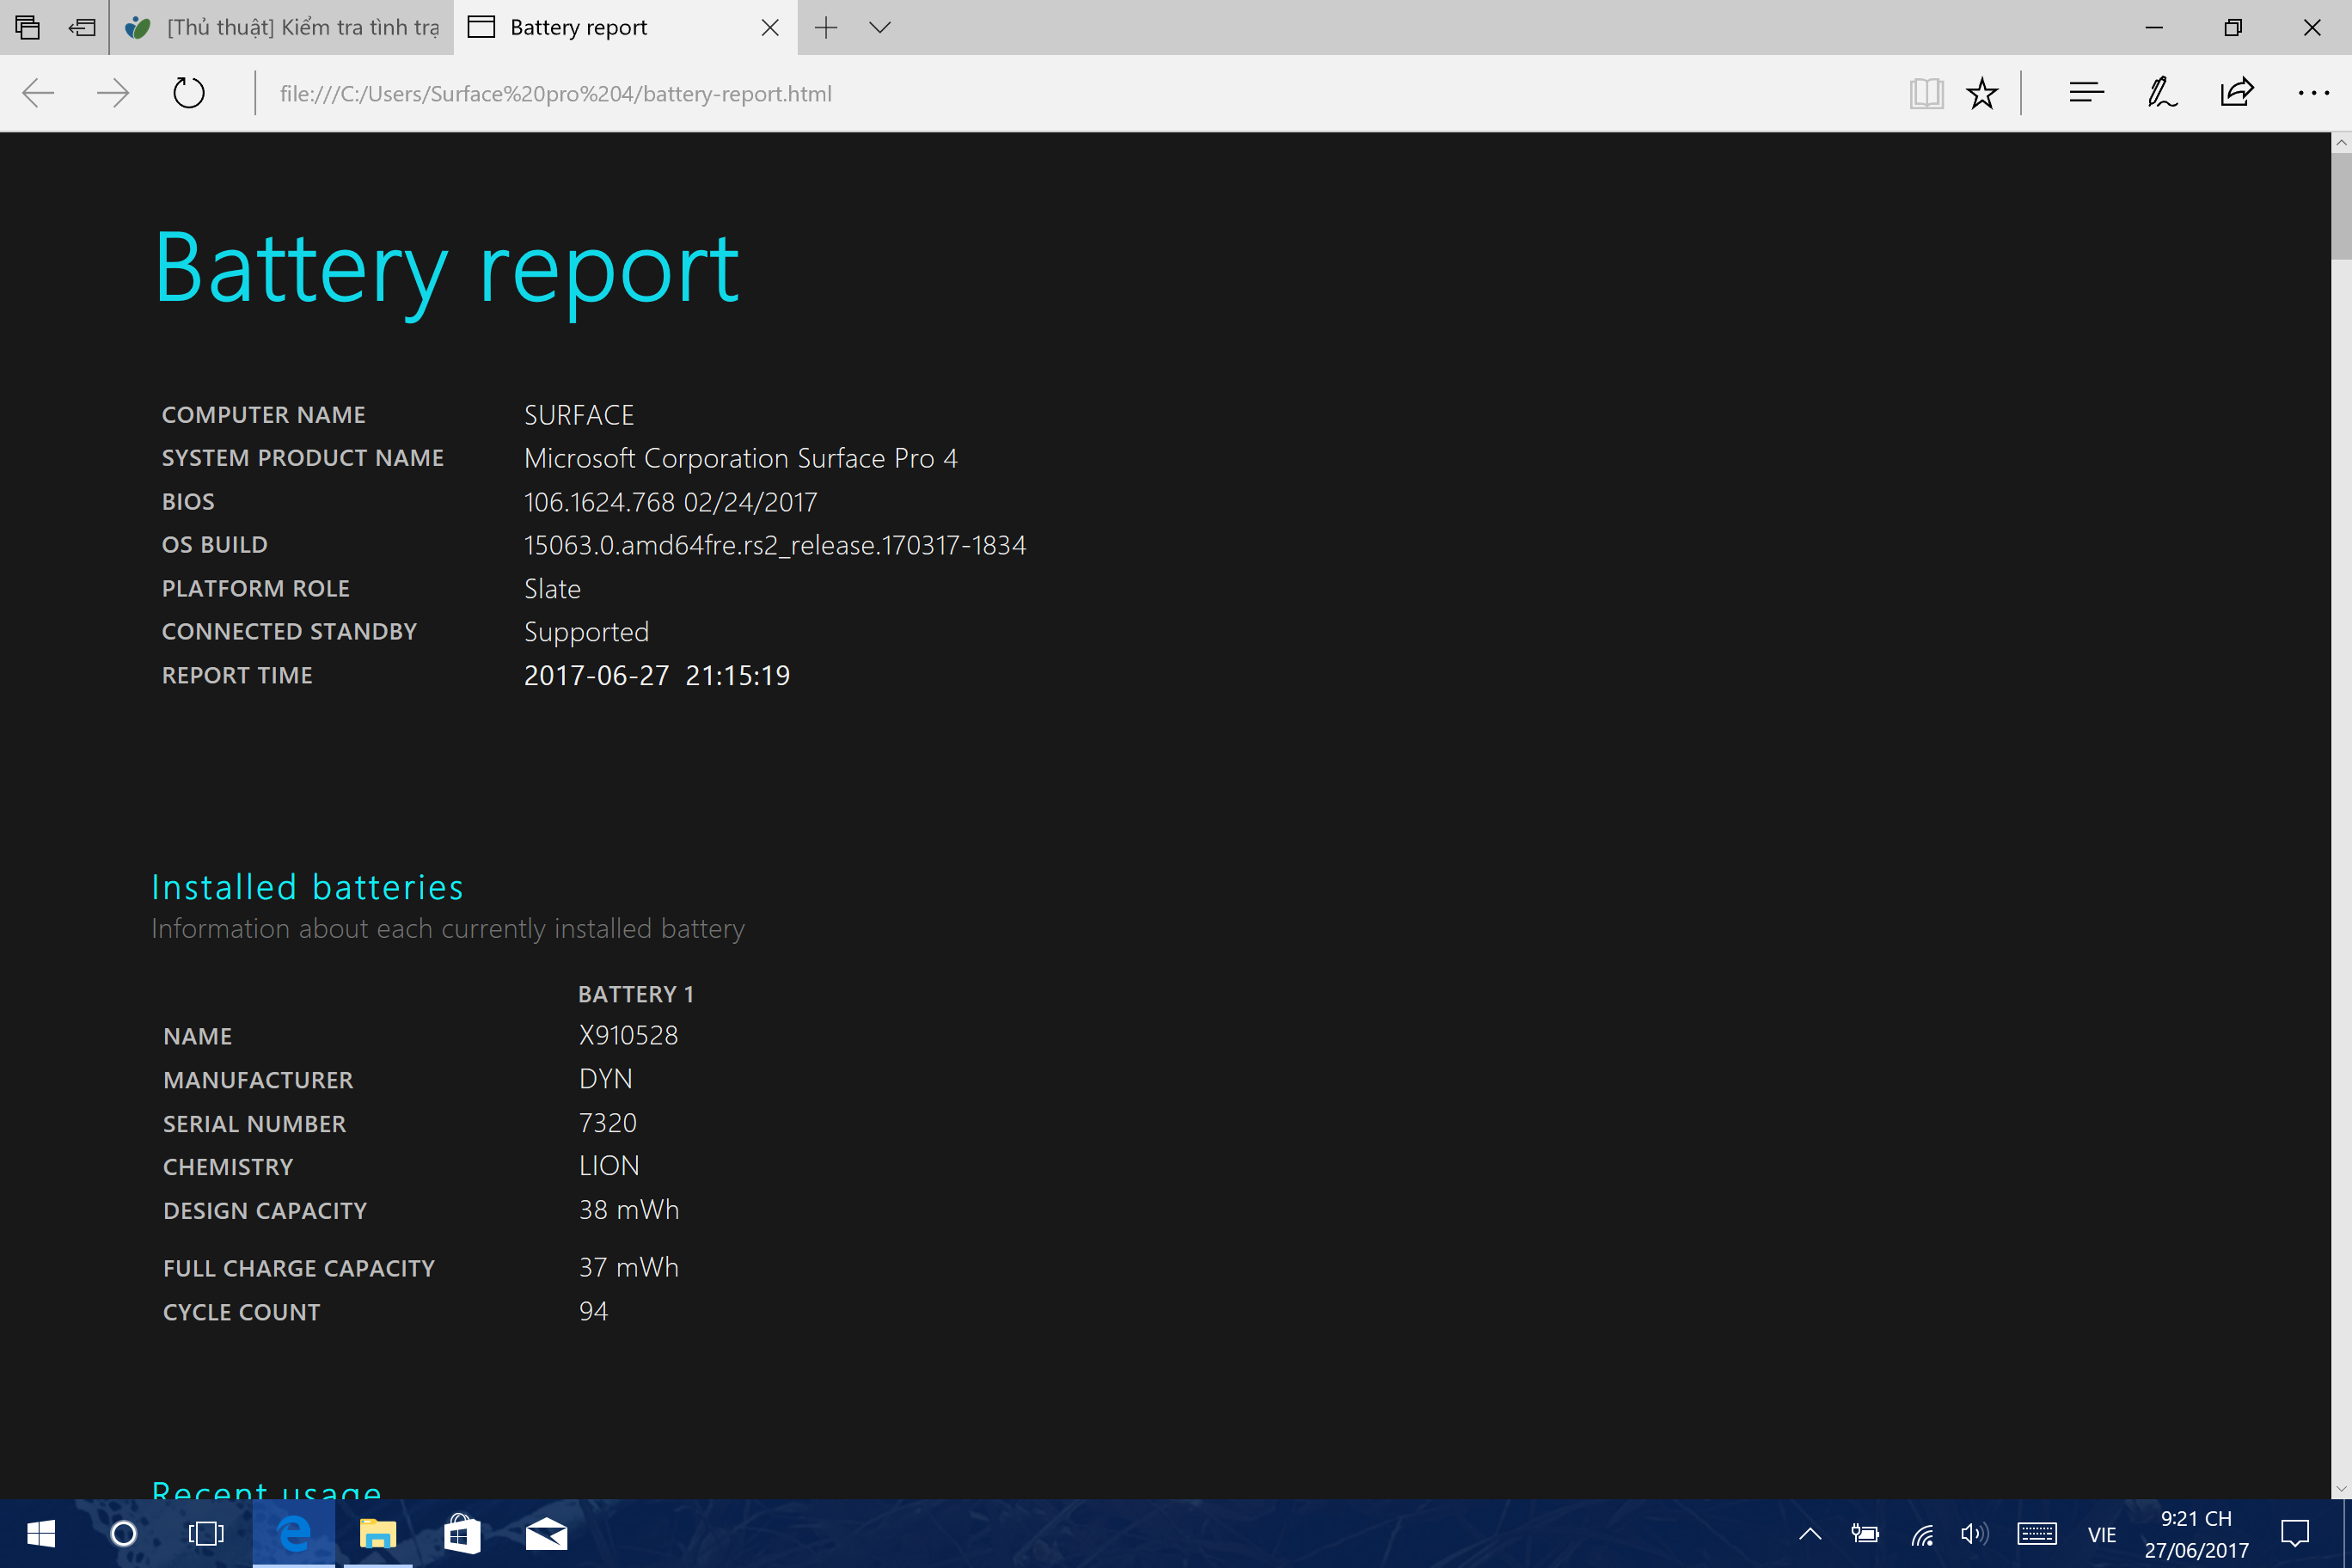Select connected standby value Supported
The height and width of the screenshot is (1568, 2352).
tap(586, 633)
